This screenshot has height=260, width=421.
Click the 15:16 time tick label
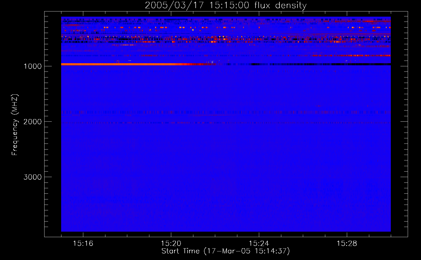point(83,244)
